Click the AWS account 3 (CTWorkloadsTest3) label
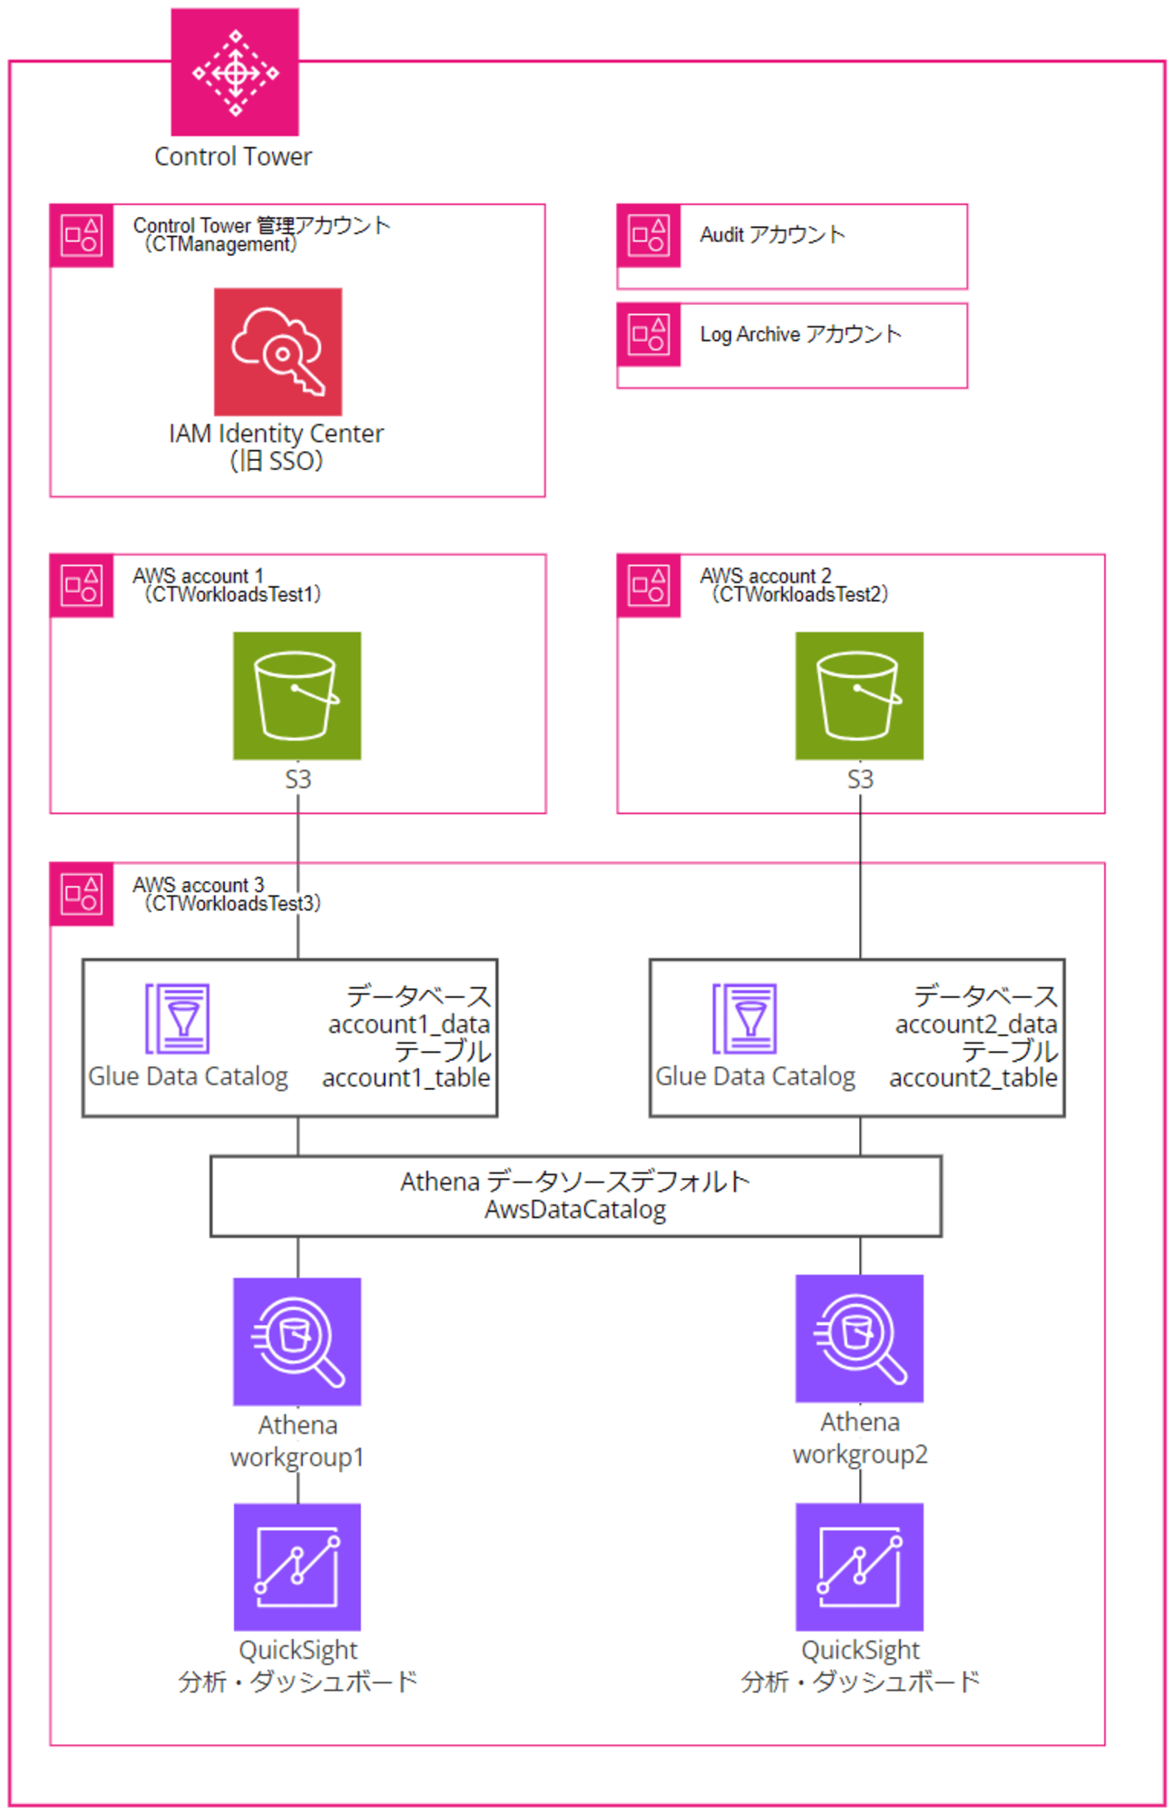The width and height of the screenshot is (1173, 1815). click(227, 894)
